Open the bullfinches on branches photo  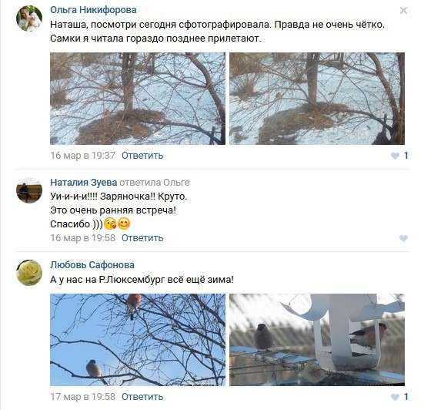[138, 340]
